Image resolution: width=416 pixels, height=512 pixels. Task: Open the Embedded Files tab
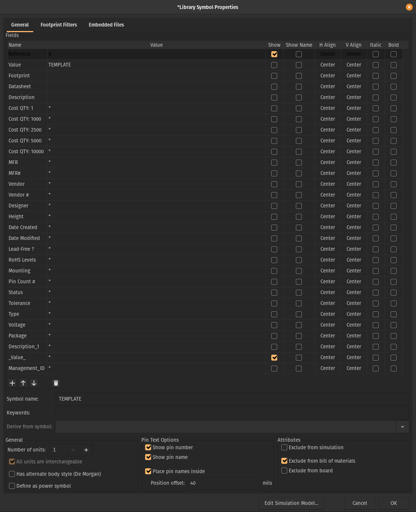pyautogui.click(x=106, y=25)
